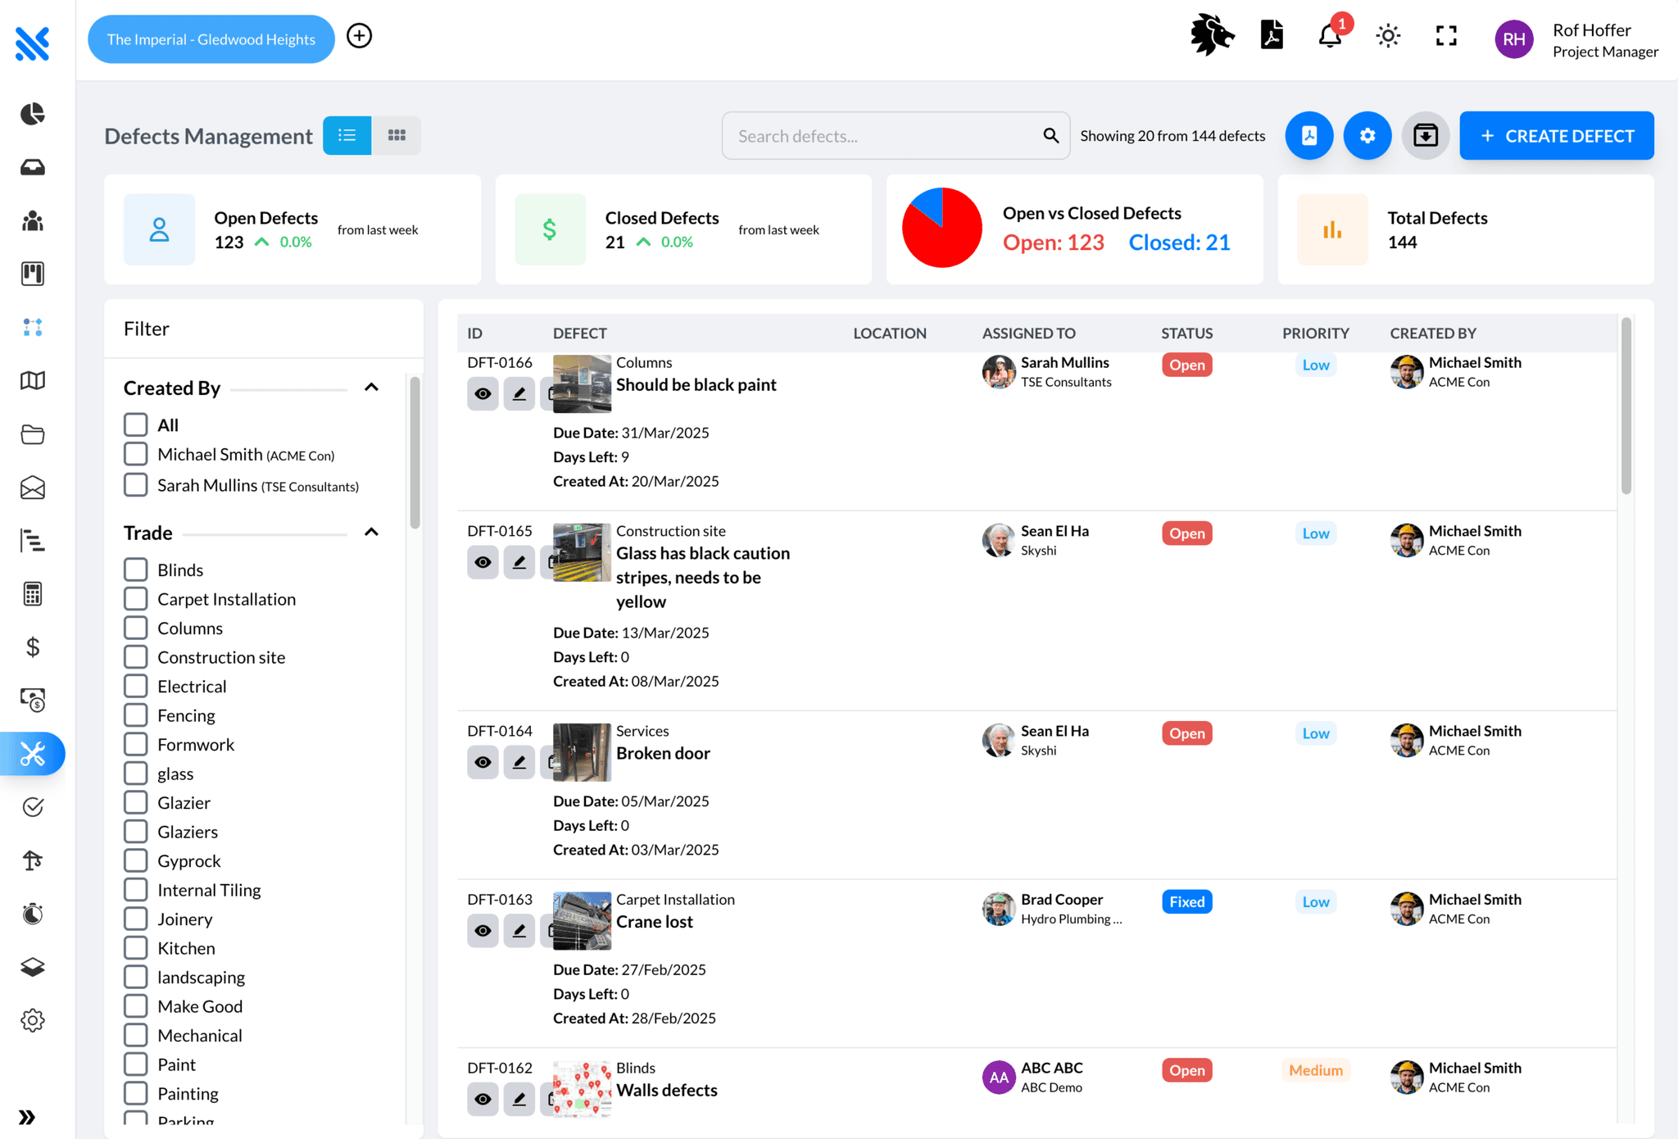The height and width of the screenshot is (1139, 1678).
Task: View defect DFT-0166 with eye icon
Action: point(483,394)
